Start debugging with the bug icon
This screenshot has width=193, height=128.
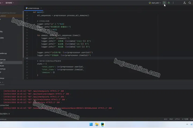pos(169,3)
